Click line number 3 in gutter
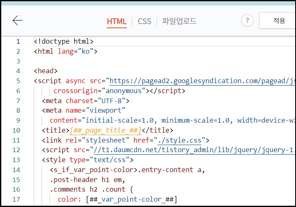 tap(18, 61)
